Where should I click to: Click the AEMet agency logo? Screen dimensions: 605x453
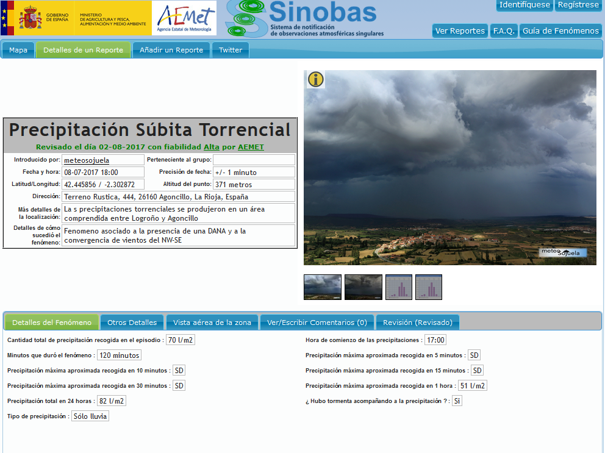184,18
